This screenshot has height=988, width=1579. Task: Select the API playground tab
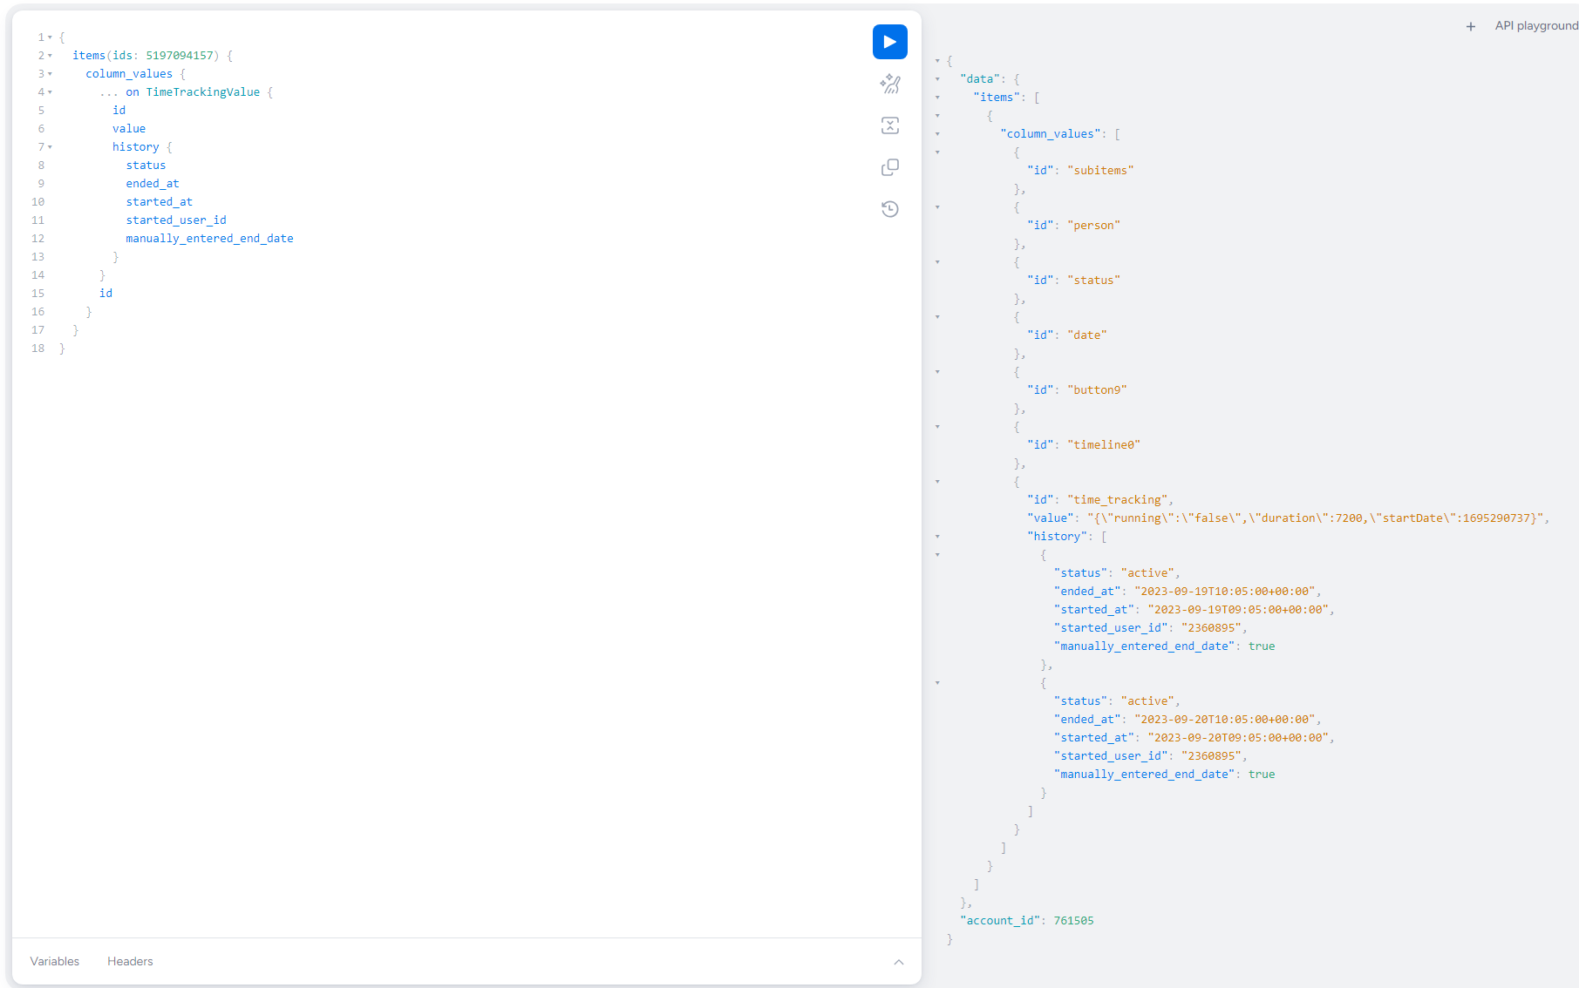pos(1535,25)
